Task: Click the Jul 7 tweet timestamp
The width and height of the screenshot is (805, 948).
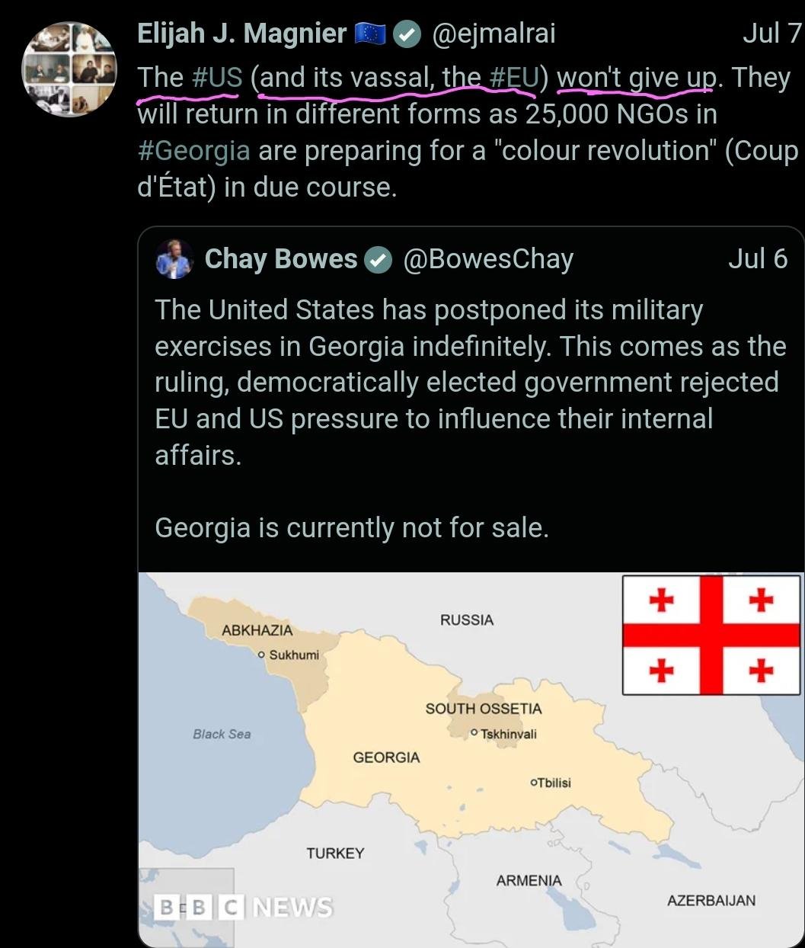Action: coord(771,34)
